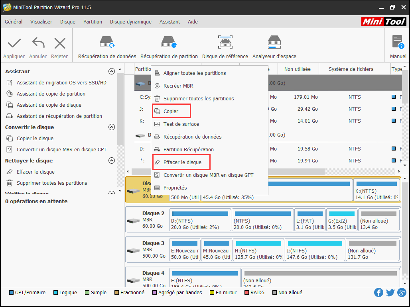Click RAID5 legend color swatch
Image resolution: width=410 pixels, height=307 pixels.
click(x=246, y=293)
